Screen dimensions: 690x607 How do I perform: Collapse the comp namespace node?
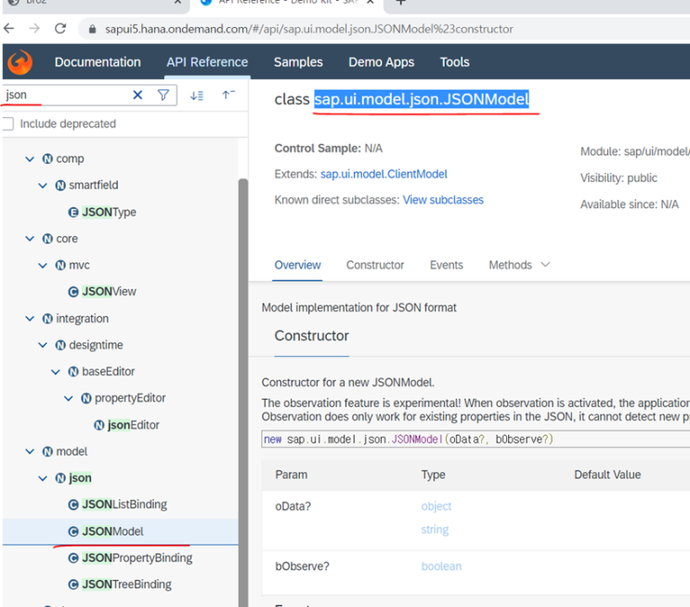[x=30, y=159]
